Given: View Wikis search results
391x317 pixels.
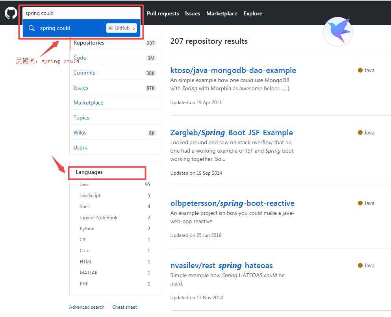Looking at the screenshot, I should [x=115, y=132].
